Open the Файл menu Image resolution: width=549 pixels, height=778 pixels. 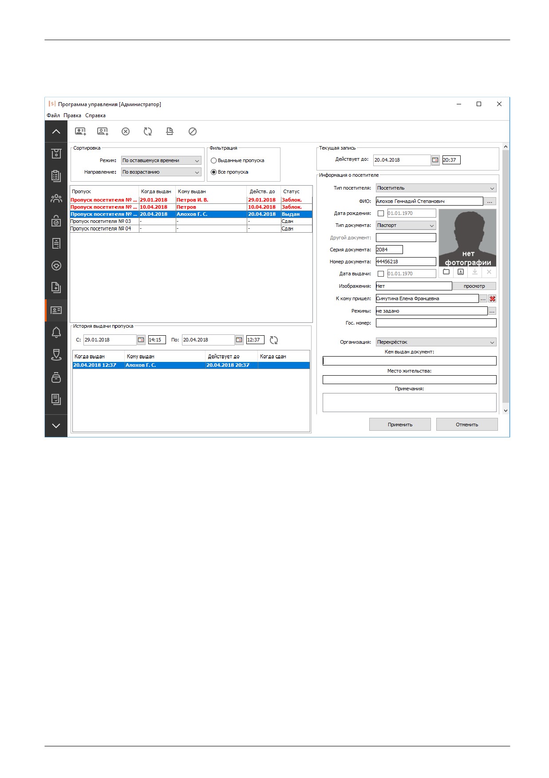[53, 115]
